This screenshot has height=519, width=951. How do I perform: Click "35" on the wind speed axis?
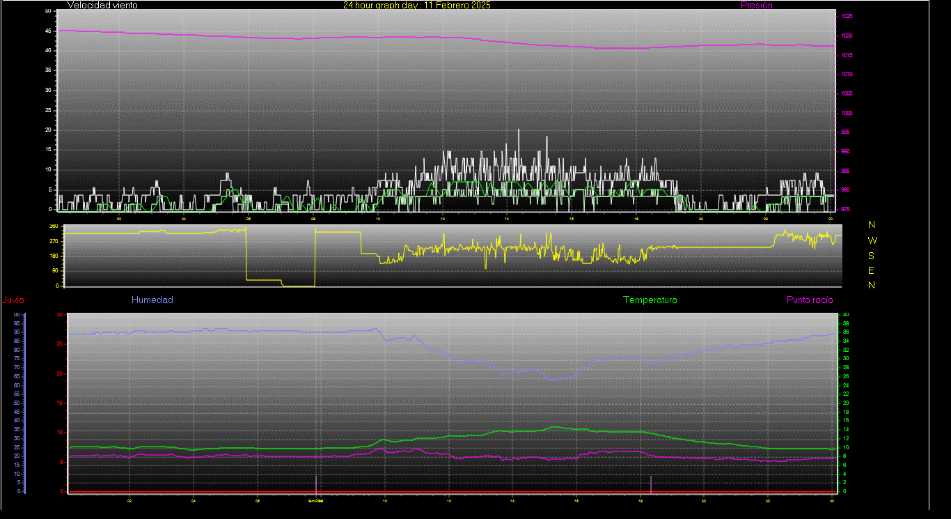point(47,70)
